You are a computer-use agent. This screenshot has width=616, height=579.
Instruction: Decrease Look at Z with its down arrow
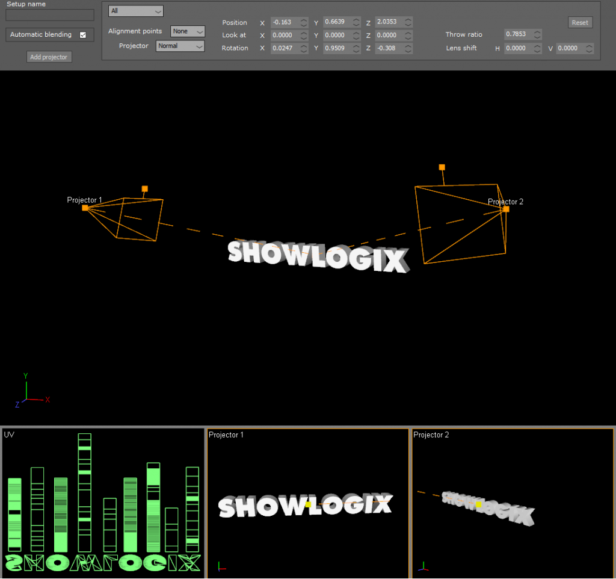coord(408,38)
